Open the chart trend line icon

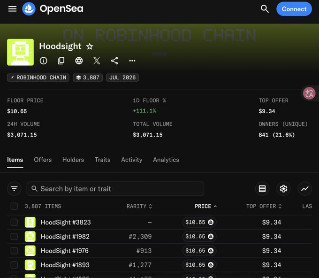(x=305, y=189)
